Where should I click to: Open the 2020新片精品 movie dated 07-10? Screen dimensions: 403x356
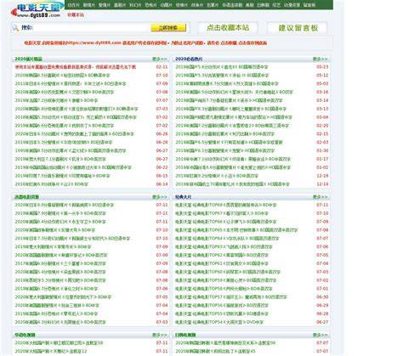point(62,76)
